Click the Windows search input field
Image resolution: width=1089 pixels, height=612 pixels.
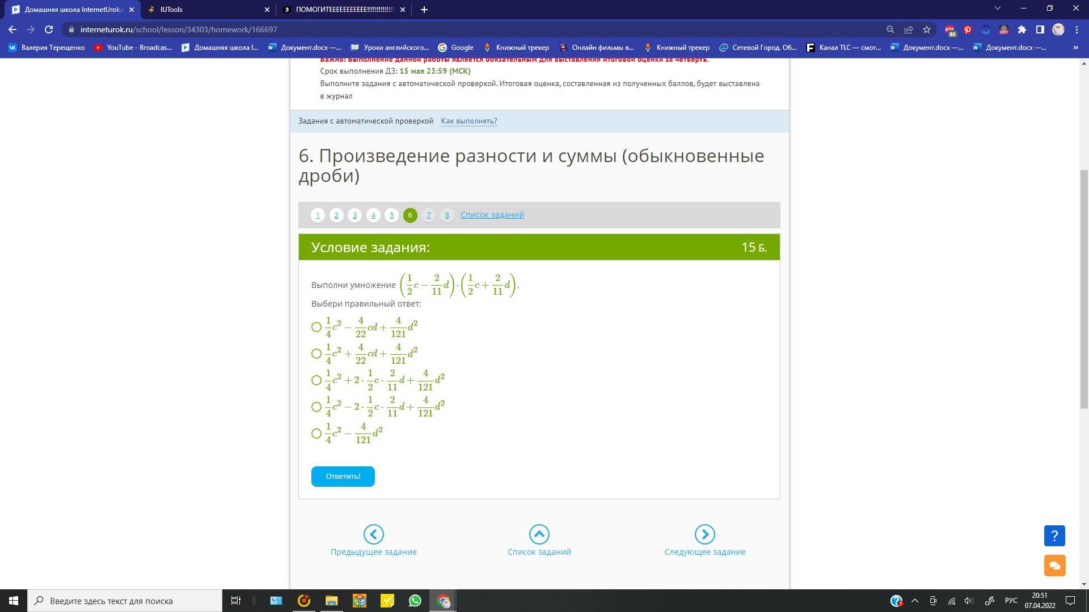126,601
